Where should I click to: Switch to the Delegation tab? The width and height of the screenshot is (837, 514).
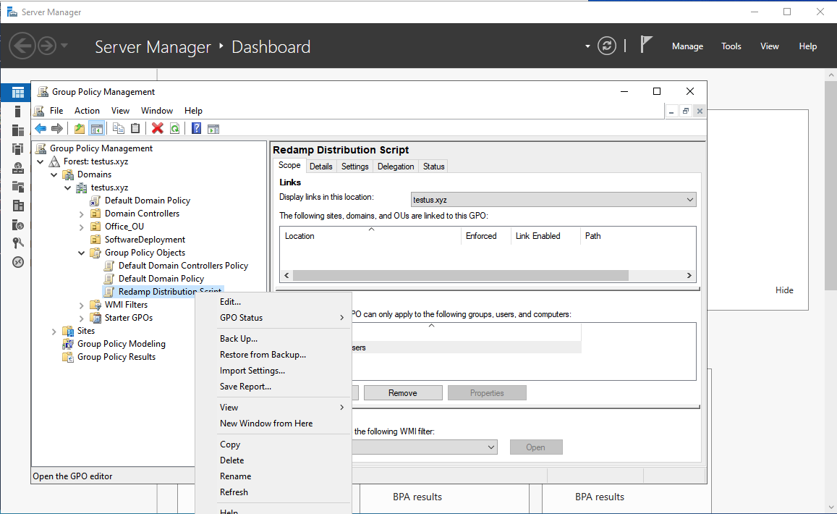point(396,167)
